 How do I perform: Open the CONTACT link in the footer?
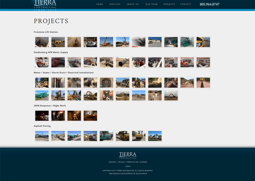coord(112,162)
